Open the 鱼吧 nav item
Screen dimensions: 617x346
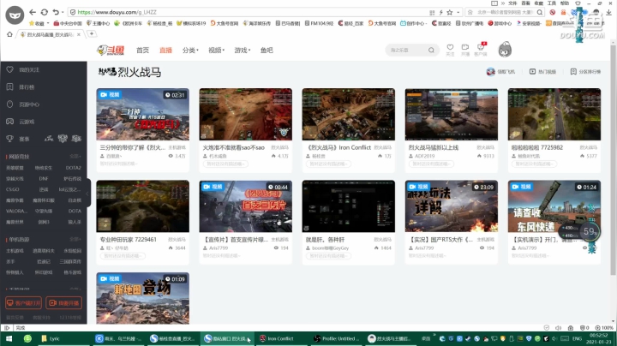[x=267, y=50]
